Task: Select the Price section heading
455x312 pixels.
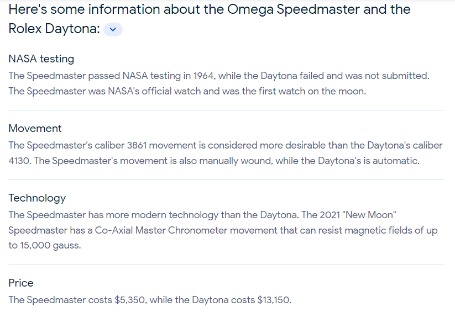Action: 21,283
